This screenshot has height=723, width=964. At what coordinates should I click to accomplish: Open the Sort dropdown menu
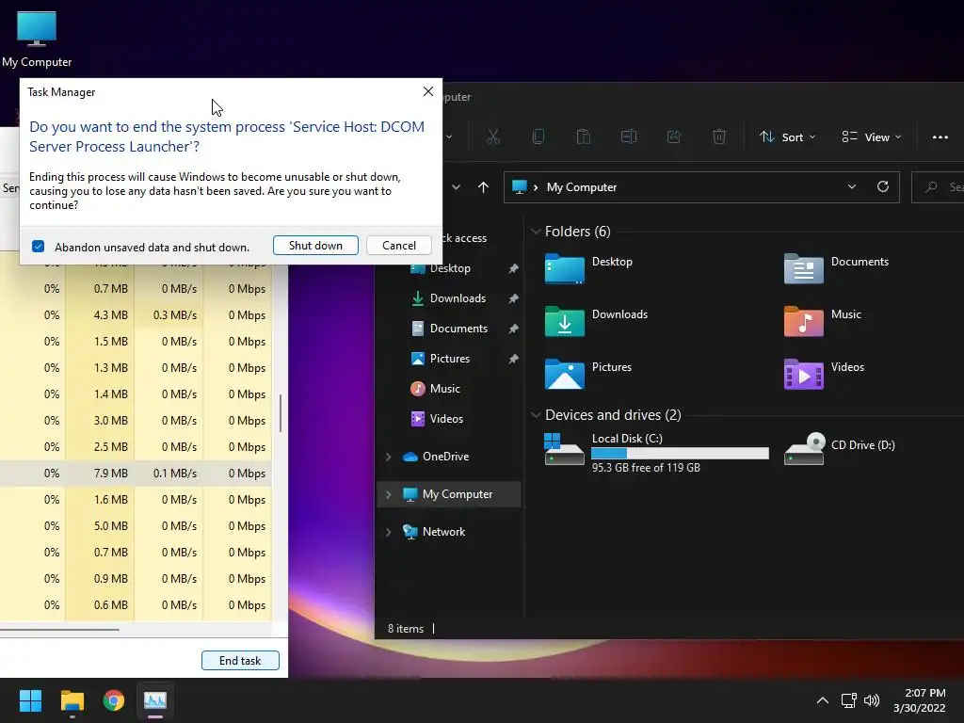pos(788,137)
